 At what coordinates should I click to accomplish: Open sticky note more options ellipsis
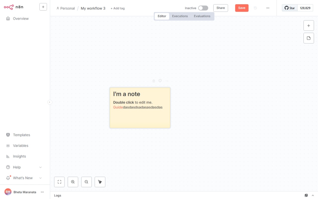(167, 81)
